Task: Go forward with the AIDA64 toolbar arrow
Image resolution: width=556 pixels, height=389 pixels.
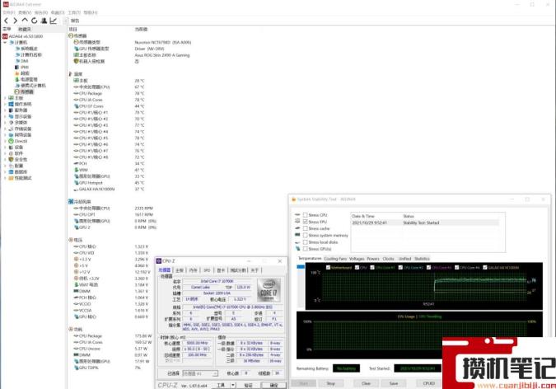Action: [x=16, y=21]
